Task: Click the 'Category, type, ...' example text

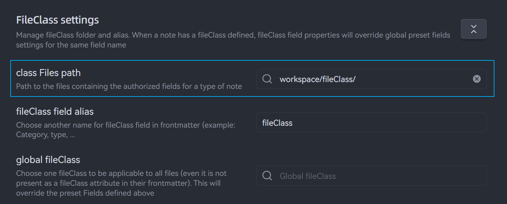Action: tap(45, 134)
